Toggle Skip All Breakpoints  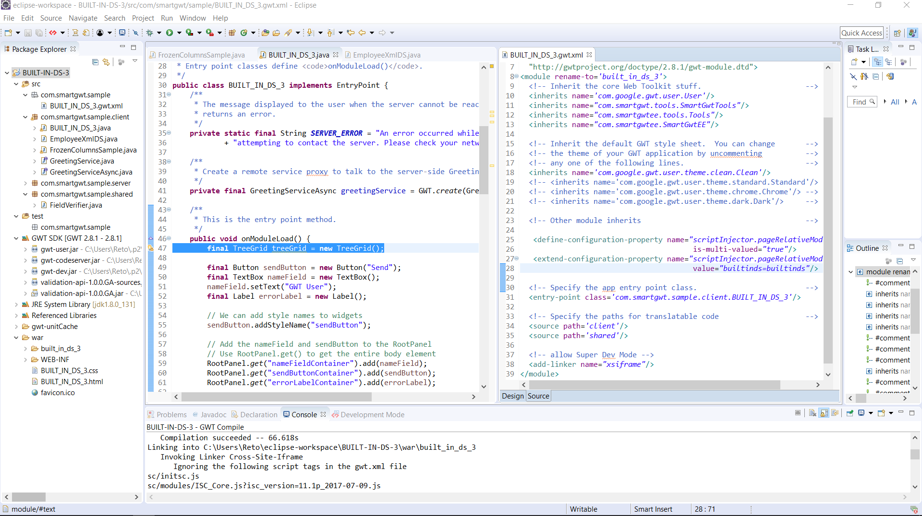[x=135, y=33]
